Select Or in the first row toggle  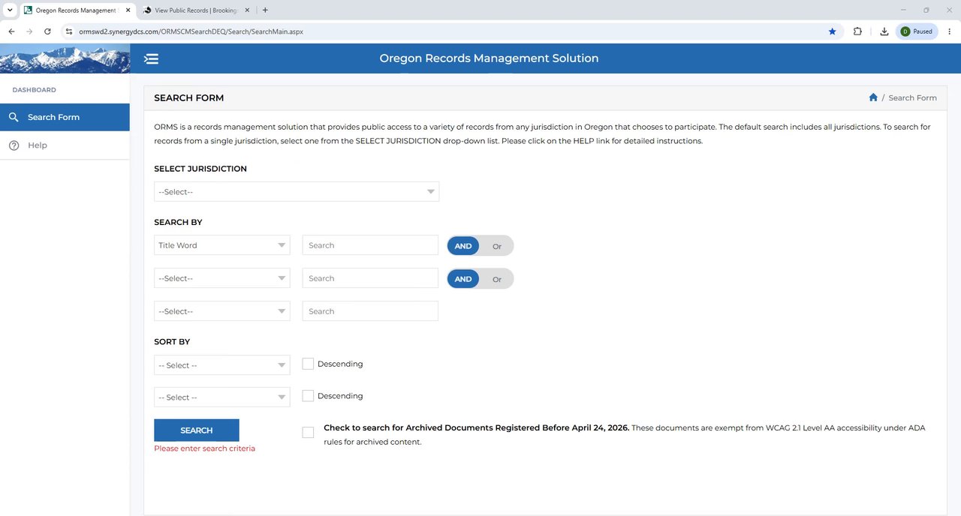coord(497,246)
